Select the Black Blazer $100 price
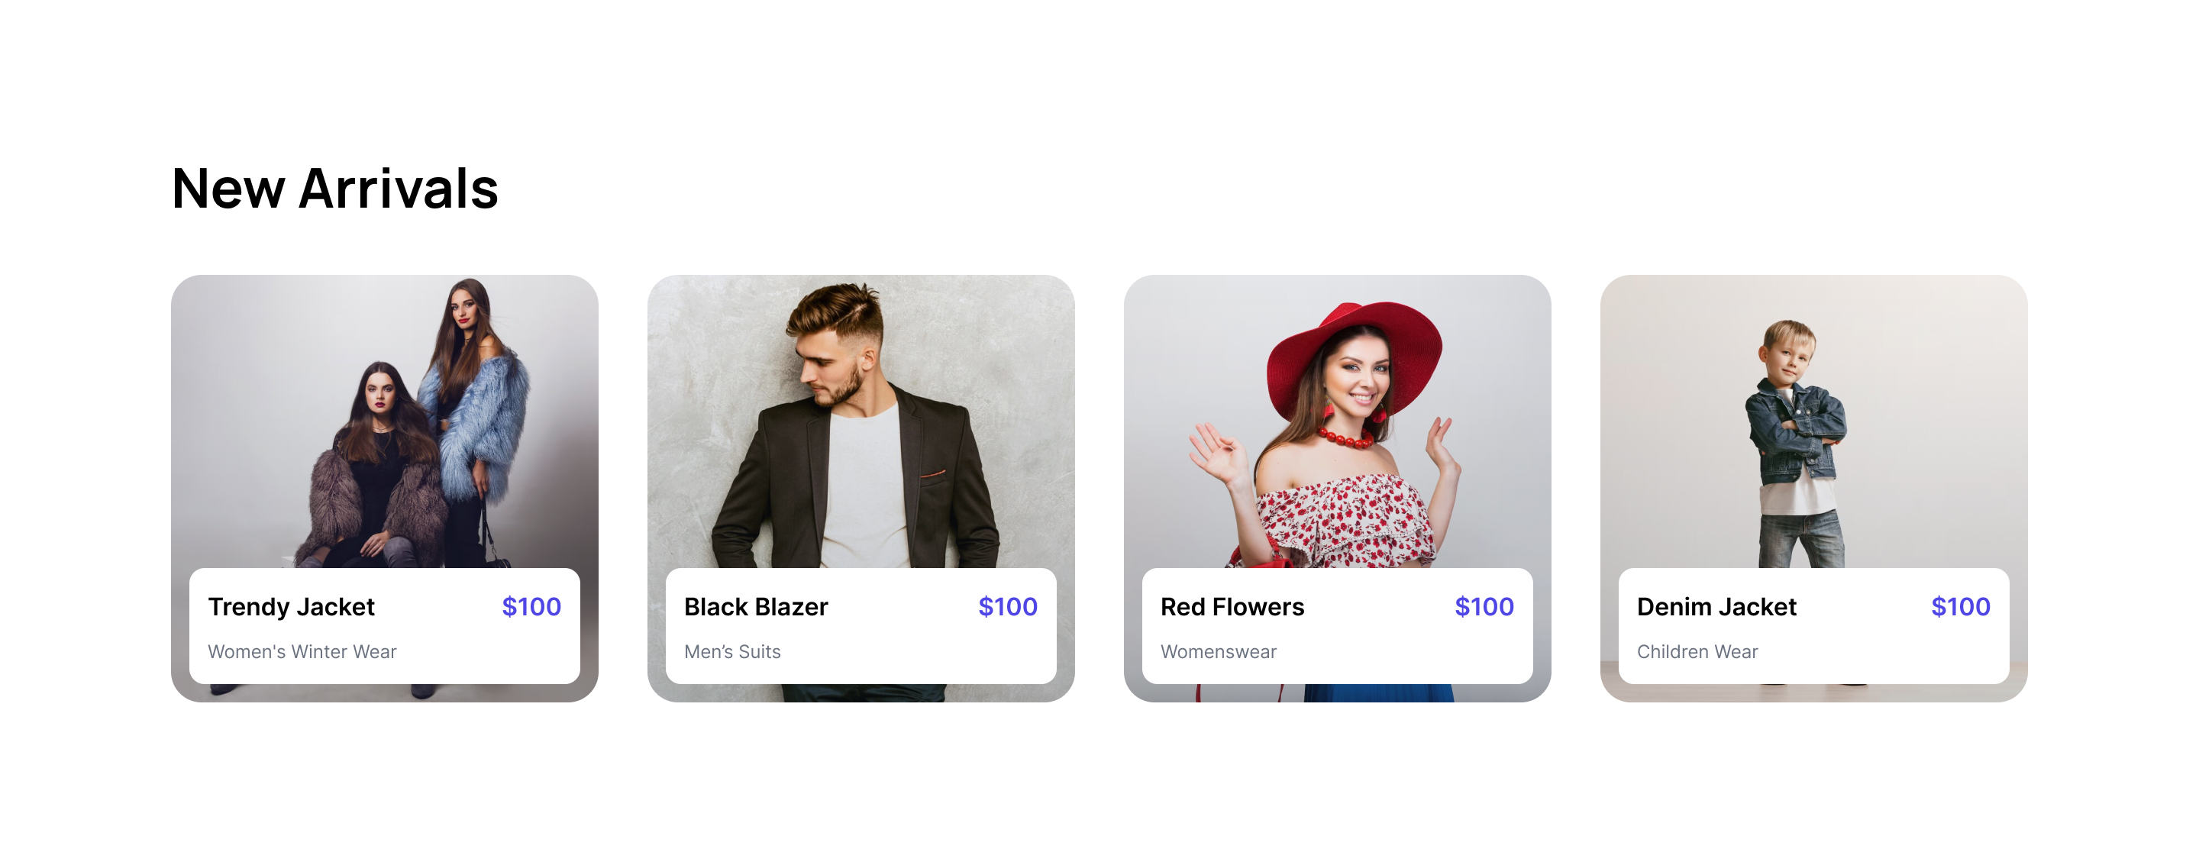The height and width of the screenshot is (849, 2199). [1007, 607]
